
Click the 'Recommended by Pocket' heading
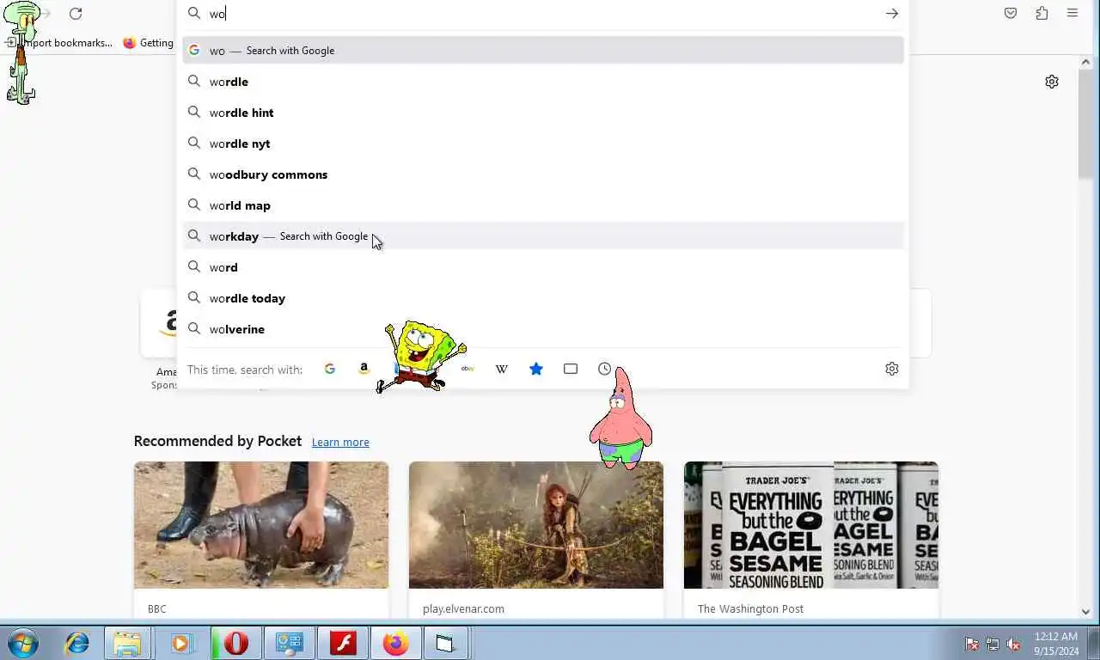point(217,441)
